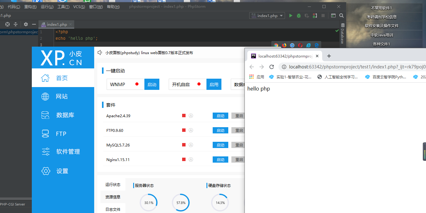Open page in Chrome browser icon
Viewport: 426px width, 213px height.
point(276,45)
